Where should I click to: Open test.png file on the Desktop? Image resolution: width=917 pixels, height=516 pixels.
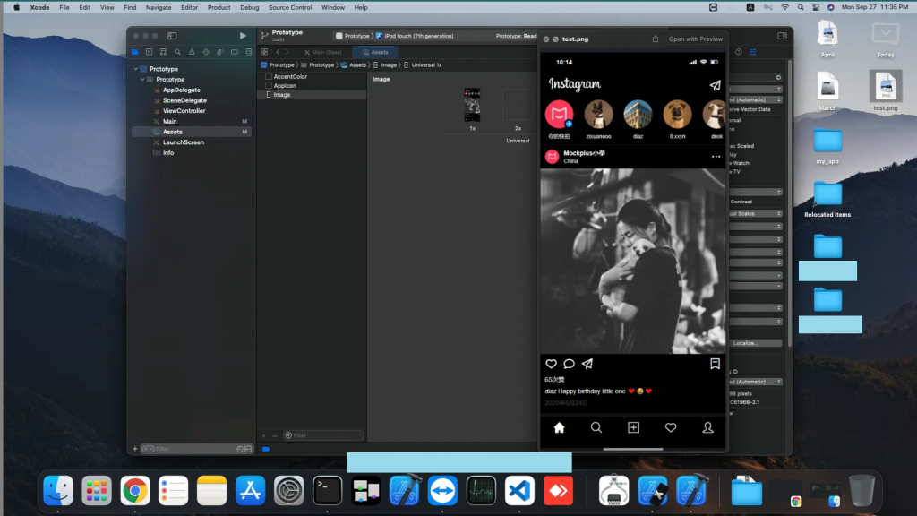tap(886, 91)
